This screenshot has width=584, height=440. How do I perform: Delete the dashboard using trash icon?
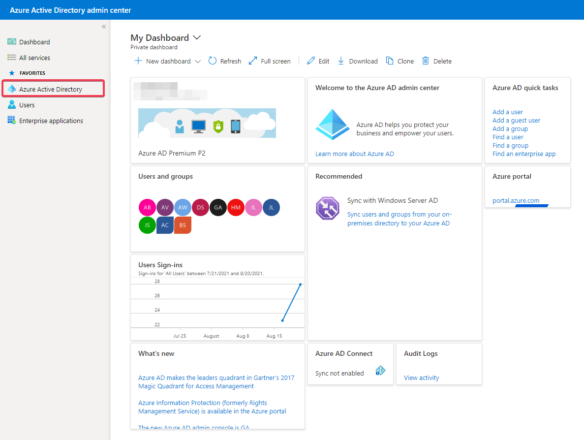pos(426,61)
